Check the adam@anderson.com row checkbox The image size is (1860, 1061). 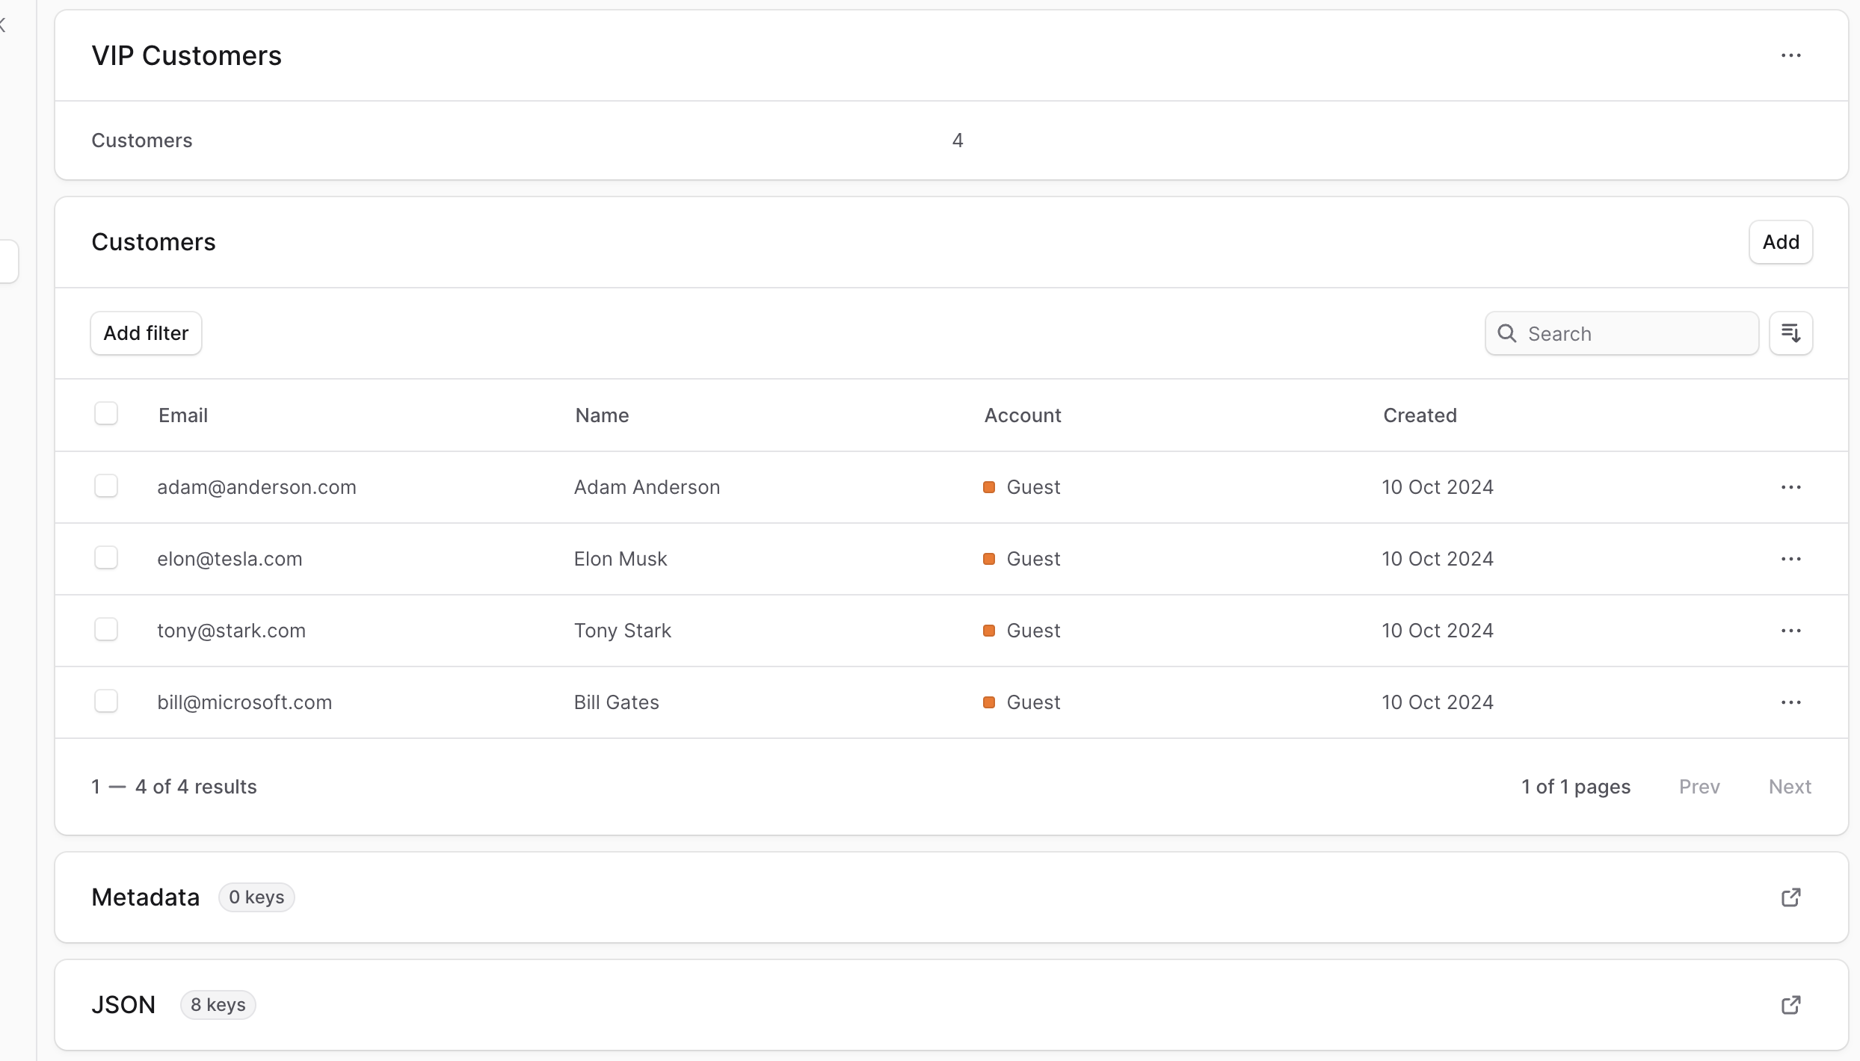pos(106,486)
